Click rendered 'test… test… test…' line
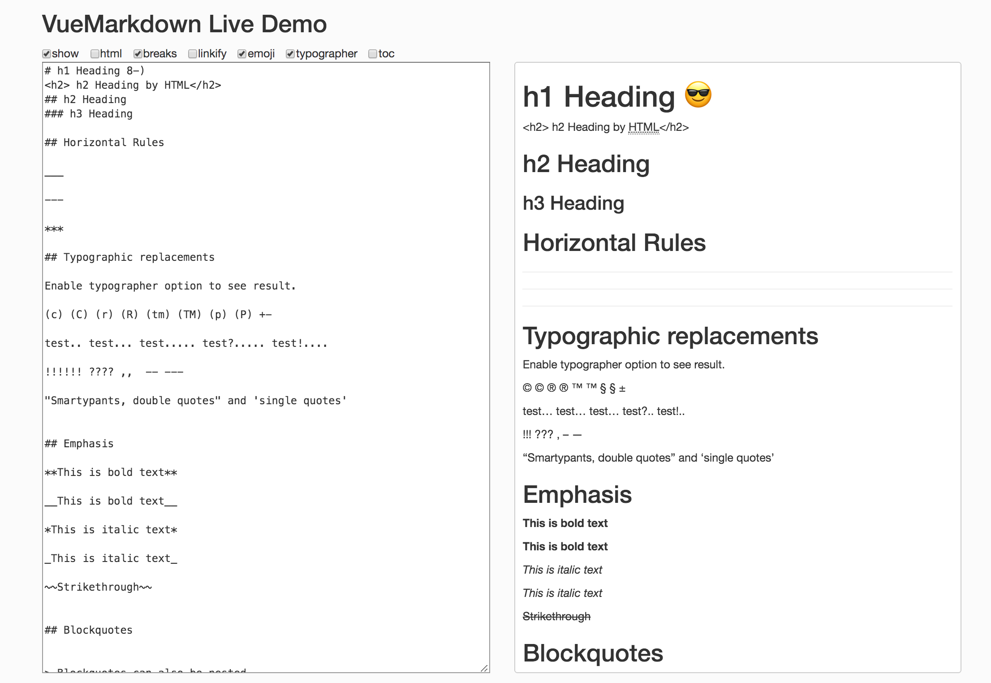Screen dimensions: 991x683 (603, 411)
